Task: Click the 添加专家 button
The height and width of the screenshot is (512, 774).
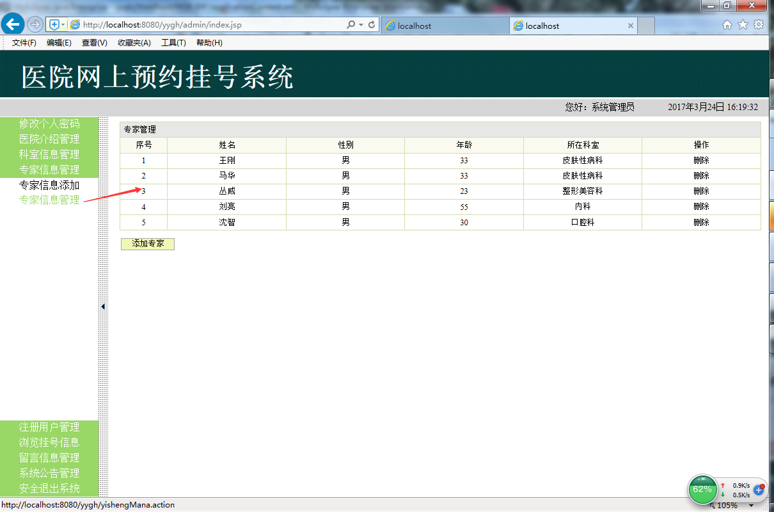Action: tap(147, 244)
